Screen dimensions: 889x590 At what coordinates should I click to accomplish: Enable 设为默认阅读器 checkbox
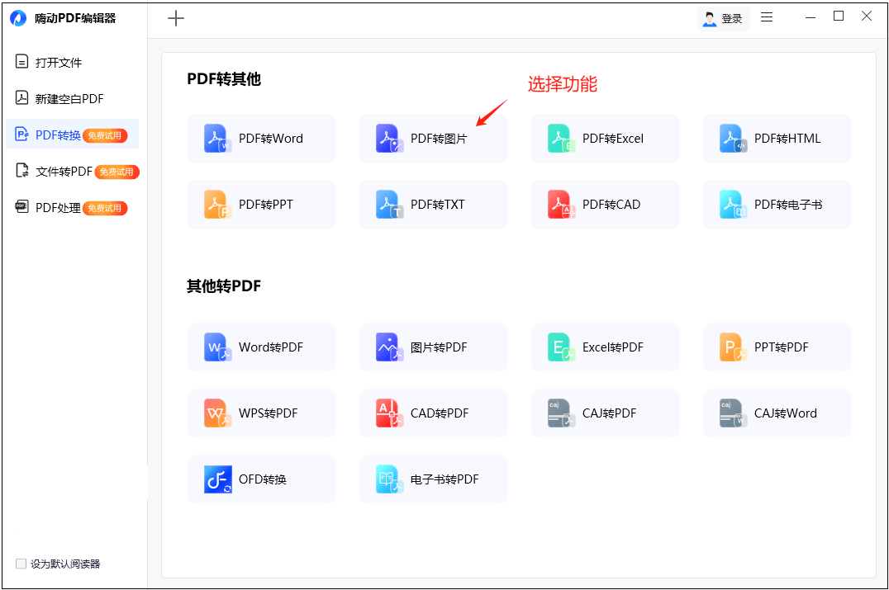21,564
